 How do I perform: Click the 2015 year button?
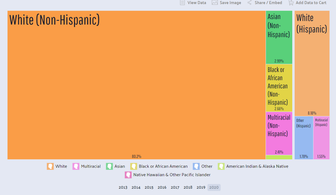149,187
